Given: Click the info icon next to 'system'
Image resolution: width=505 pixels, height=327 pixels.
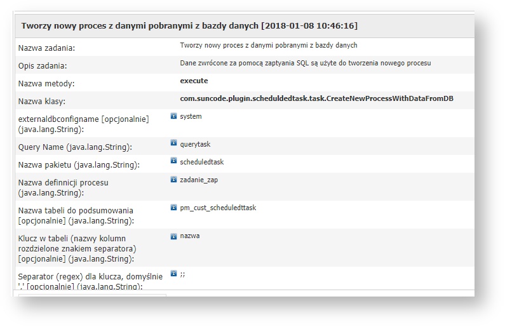Looking at the screenshot, I should (x=173, y=116).
